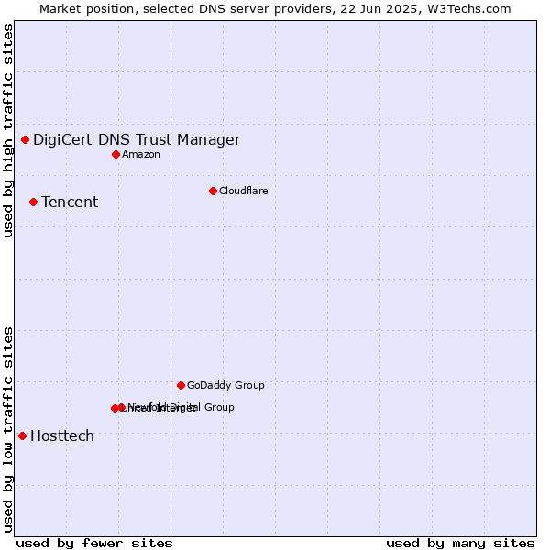Click the DigiCert DNS Trust Manager data point
This screenshot has width=550, height=550.
[25, 140]
